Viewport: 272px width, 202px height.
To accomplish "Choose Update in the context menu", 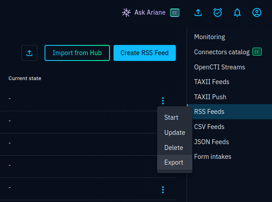I will tap(175, 133).
